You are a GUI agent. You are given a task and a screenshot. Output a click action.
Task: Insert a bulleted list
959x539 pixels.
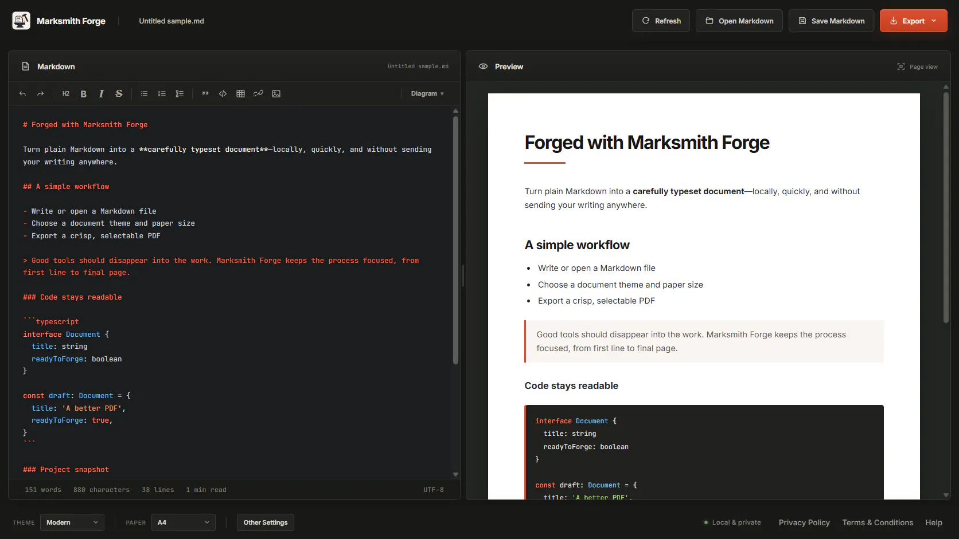point(145,93)
